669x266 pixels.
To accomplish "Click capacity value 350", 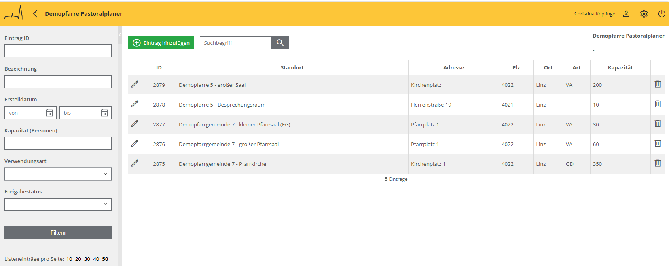I will pos(597,164).
